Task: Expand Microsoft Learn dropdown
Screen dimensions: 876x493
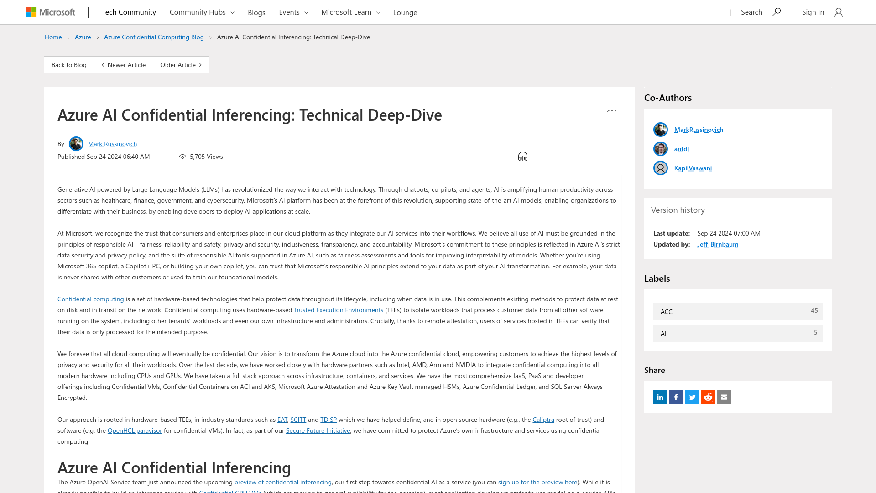Action: click(x=350, y=12)
